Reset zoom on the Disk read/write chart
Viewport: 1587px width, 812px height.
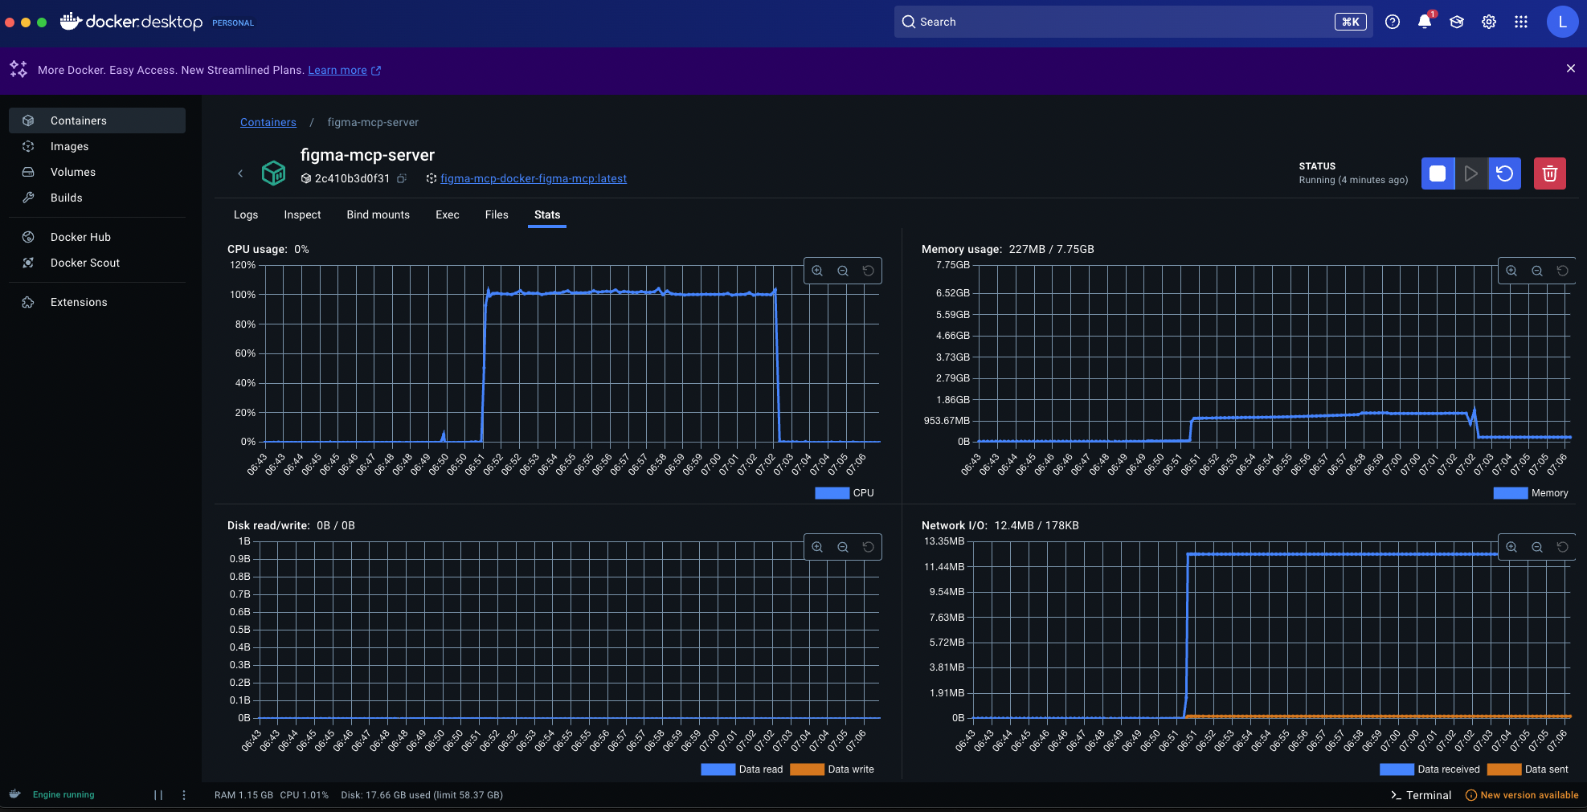coord(869,547)
